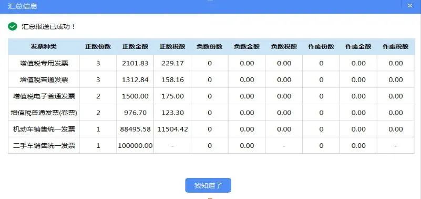This screenshot has height=199, width=421.
Task: Click 作废金额 cell in 增值税电子普通发票 row
Action: (x=358, y=96)
